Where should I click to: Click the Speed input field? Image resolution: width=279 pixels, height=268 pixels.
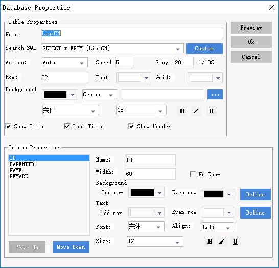124,63
